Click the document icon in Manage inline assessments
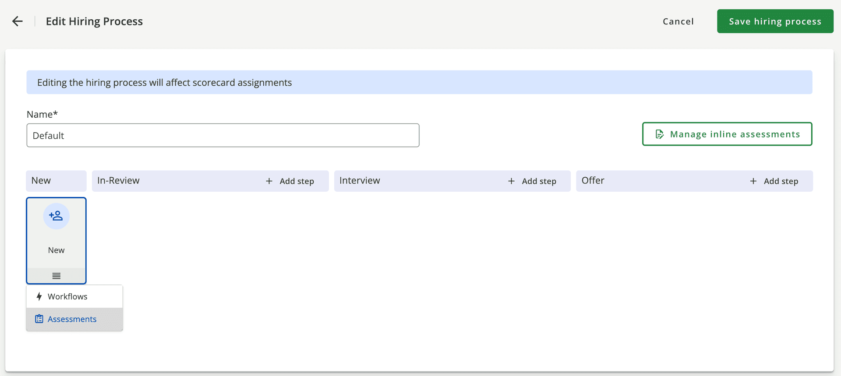The image size is (841, 376). click(659, 134)
